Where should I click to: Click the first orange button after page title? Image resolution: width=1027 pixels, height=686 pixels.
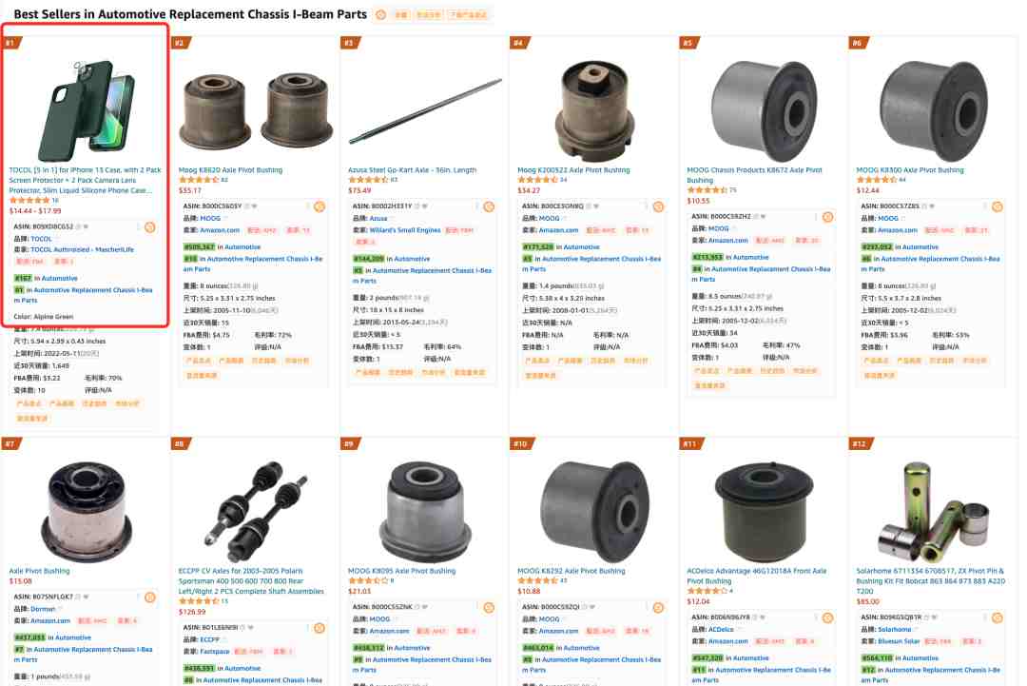click(401, 14)
